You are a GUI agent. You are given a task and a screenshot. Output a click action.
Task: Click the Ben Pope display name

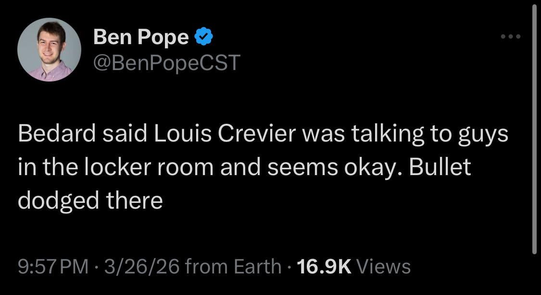point(141,37)
